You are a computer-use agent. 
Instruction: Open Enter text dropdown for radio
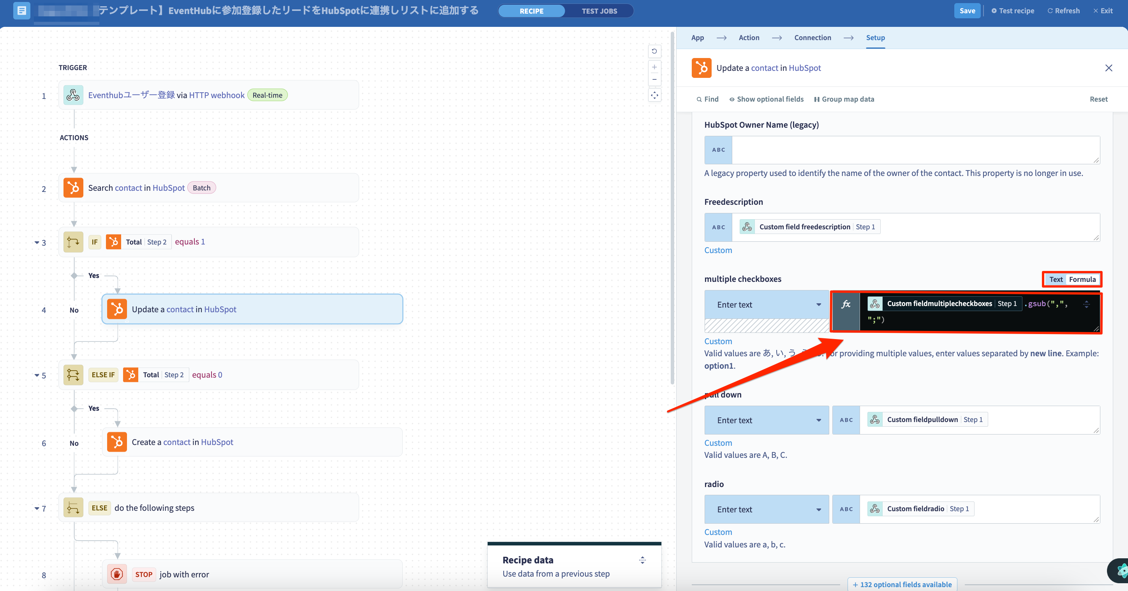pyautogui.click(x=766, y=510)
